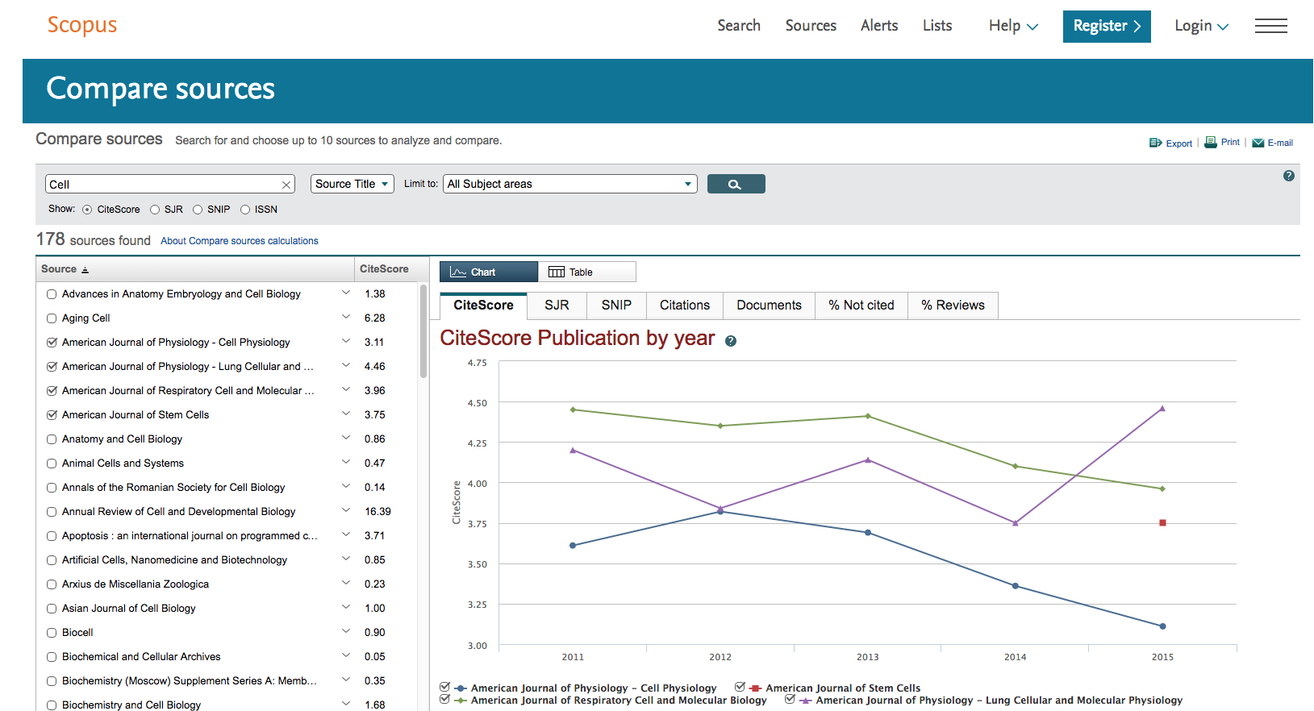
Task: Switch to Table view
Action: point(586,272)
